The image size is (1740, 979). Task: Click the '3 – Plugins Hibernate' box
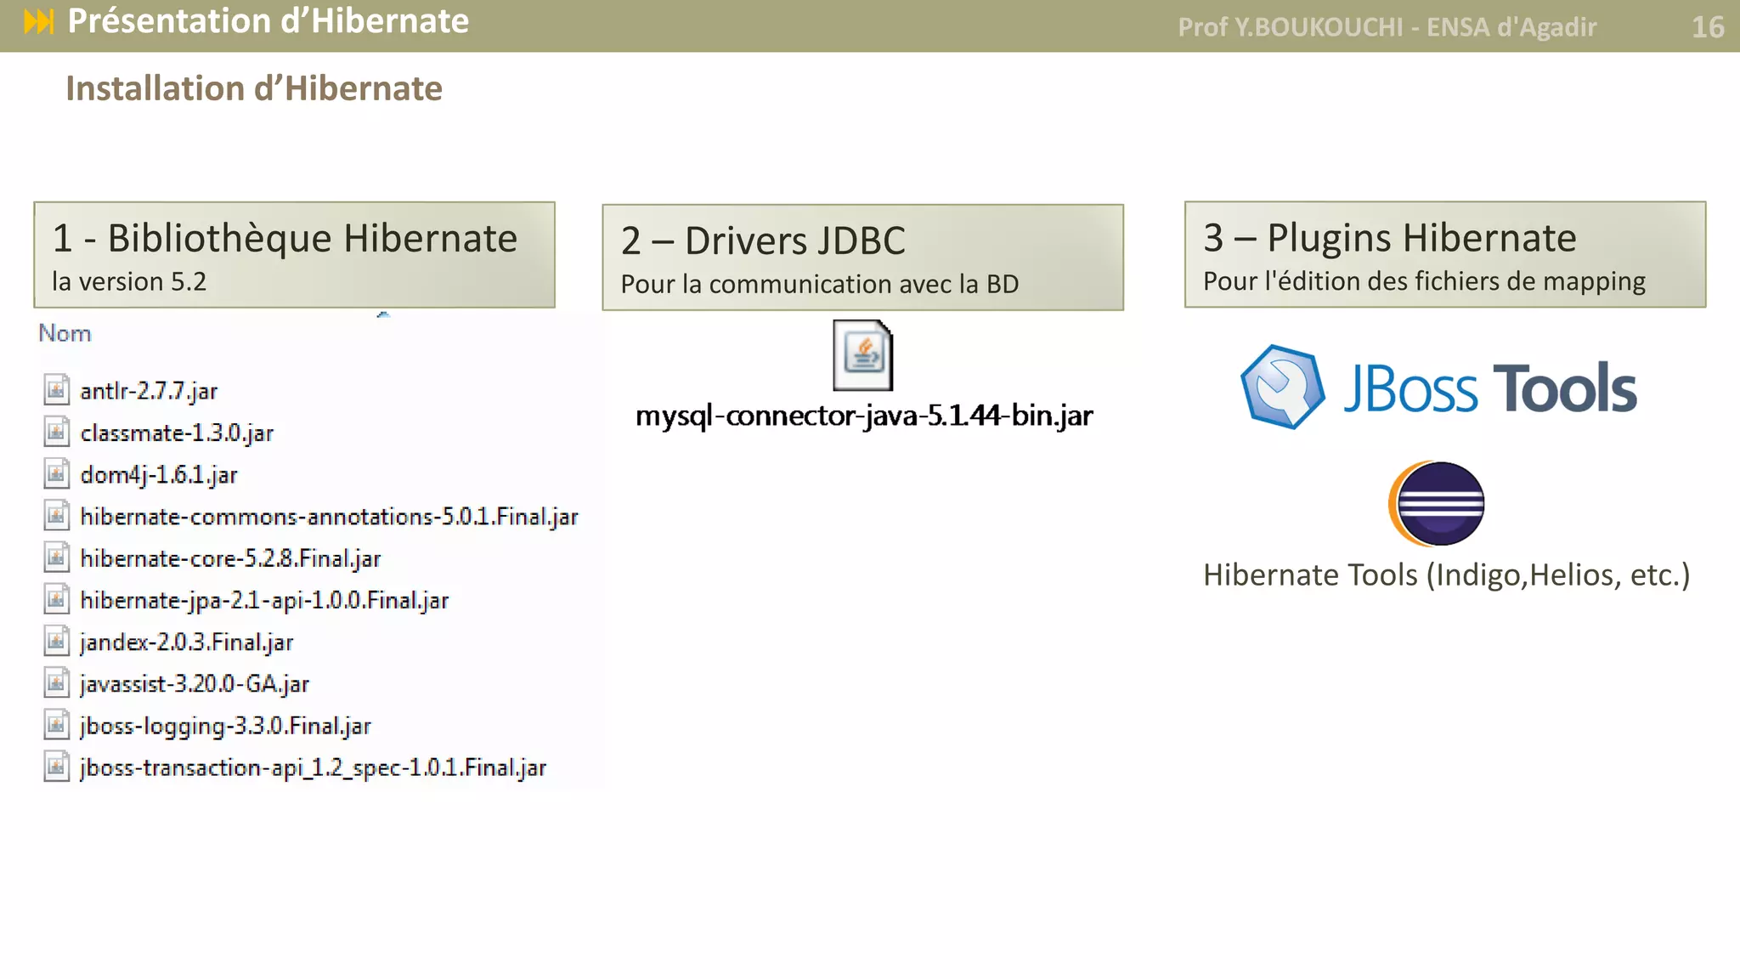pyautogui.click(x=1445, y=254)
